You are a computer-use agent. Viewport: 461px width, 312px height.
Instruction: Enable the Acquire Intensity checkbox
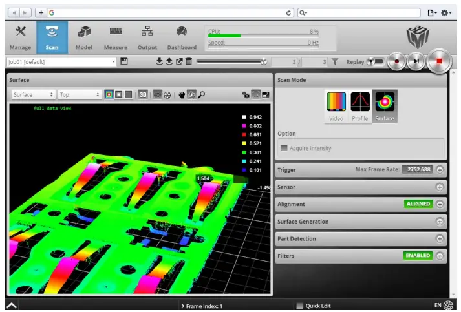point(284,148)
